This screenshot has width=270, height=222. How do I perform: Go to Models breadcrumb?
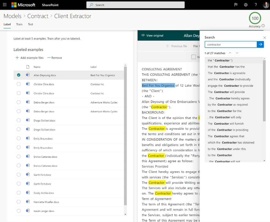[x=12, y=16]
